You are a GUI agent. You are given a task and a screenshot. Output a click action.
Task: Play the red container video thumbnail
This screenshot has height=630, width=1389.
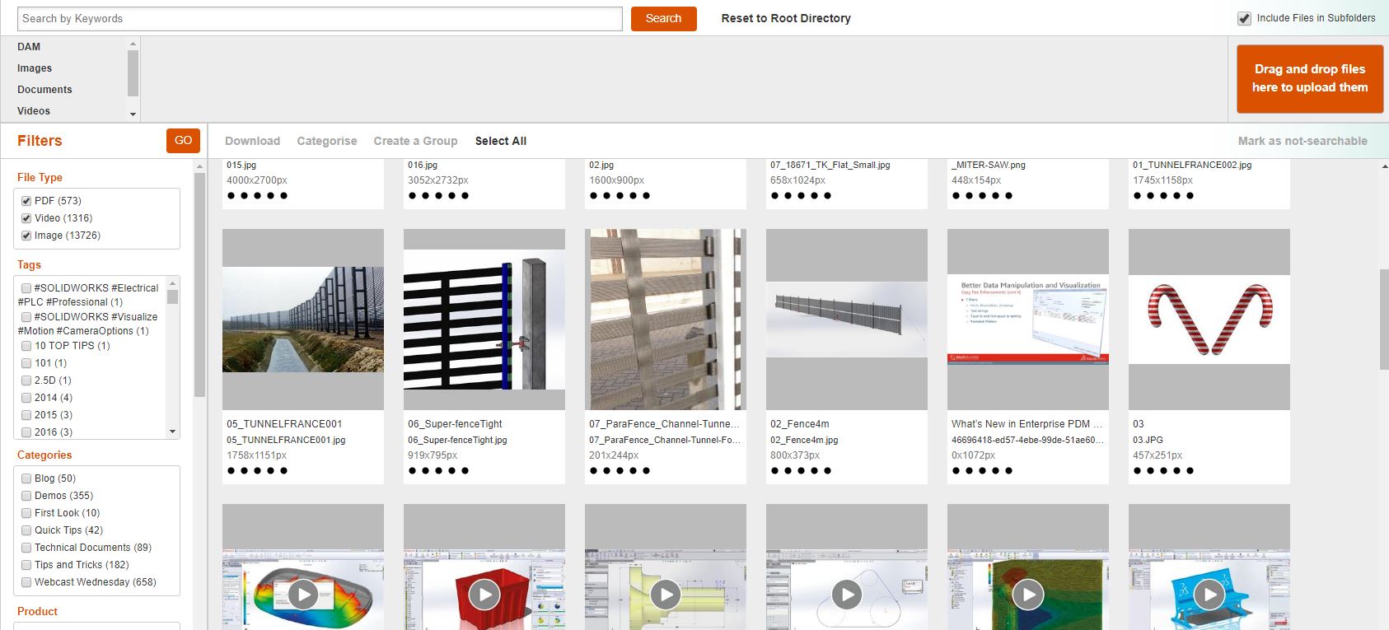tap(484, 594)
